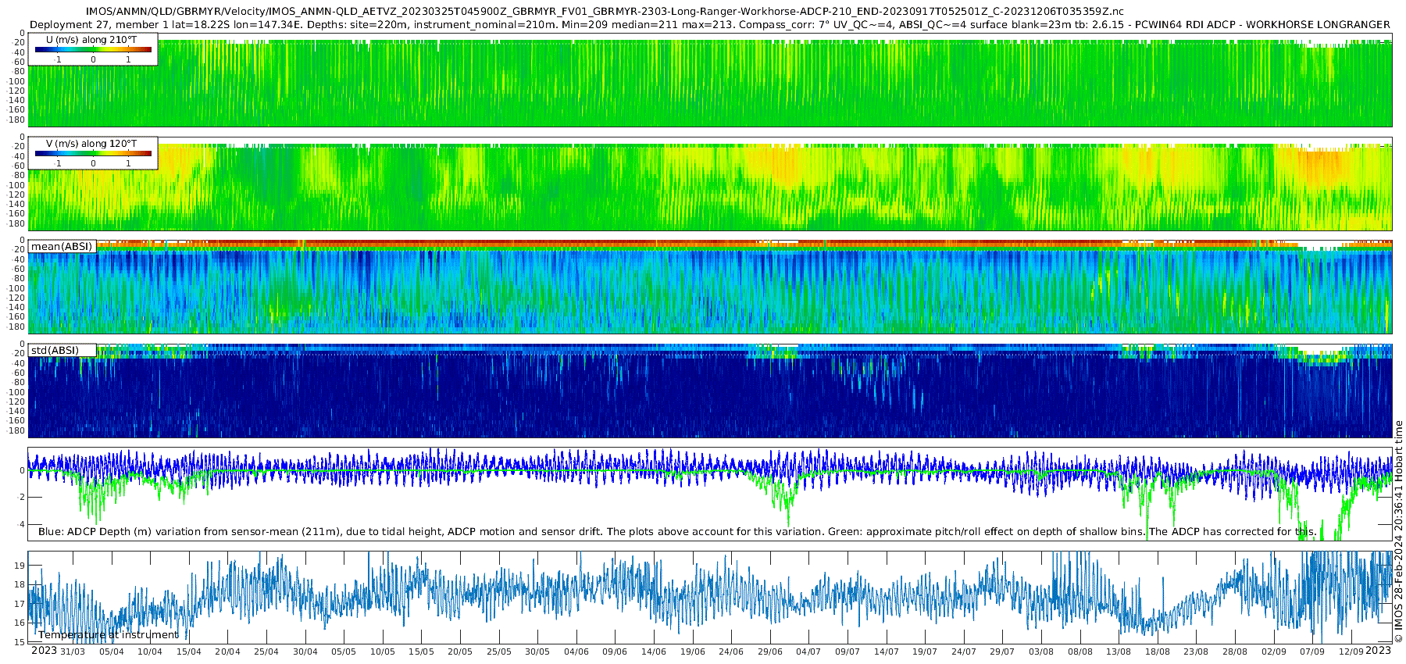Viewport: 1406px width, 664px height.
Task: Click the 24/07 date tick label
Action: tap(963, 652)
